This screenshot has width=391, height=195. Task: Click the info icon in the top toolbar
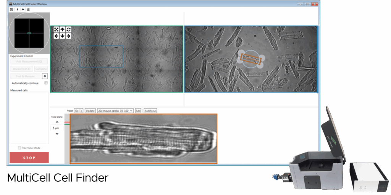(x=17, y=9)
